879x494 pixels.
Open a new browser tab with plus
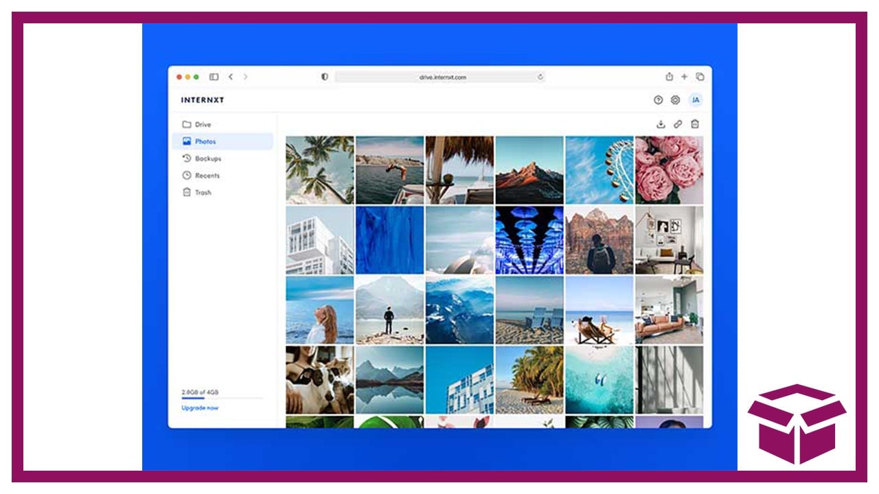(684, 77)
